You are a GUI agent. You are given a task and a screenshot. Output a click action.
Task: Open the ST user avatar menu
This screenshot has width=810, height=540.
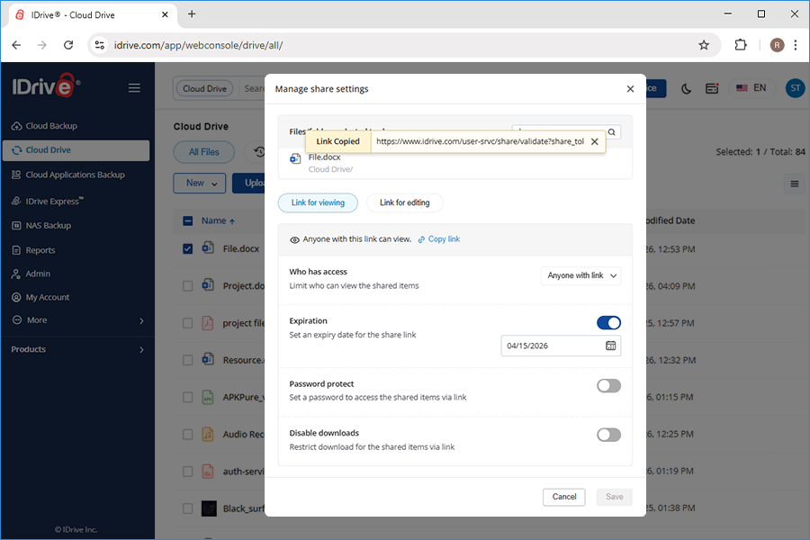(796, 88)
